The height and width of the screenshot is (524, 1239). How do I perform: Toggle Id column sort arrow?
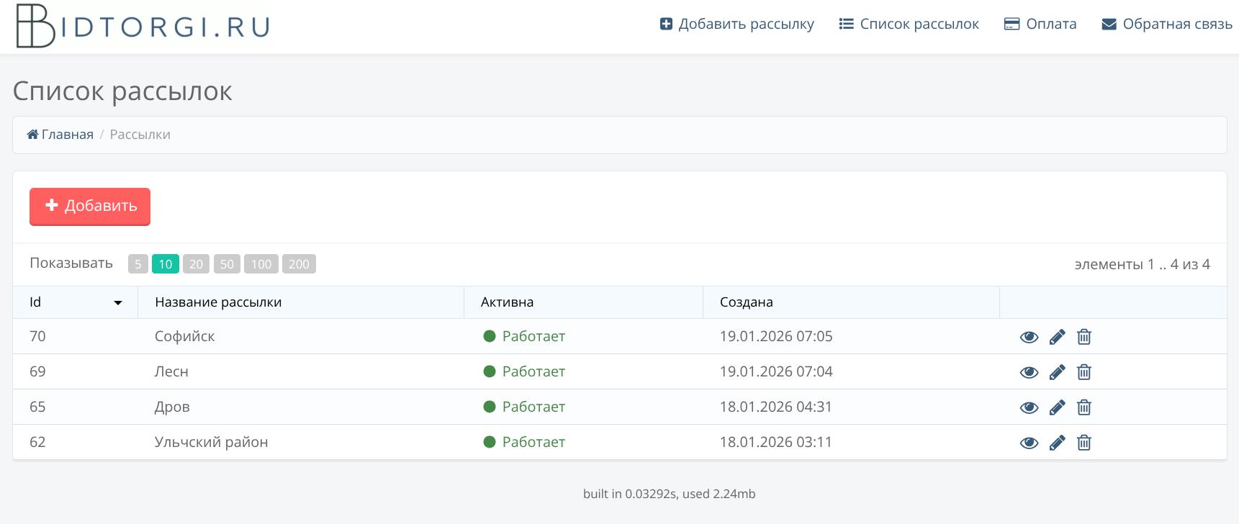(x=118, y=303)
